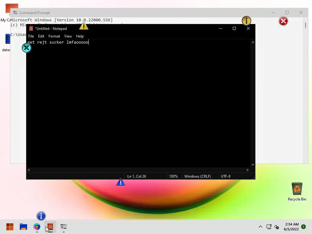Click the network status tray icon
This screenshot has width=312, height=234.
(269, 227)
